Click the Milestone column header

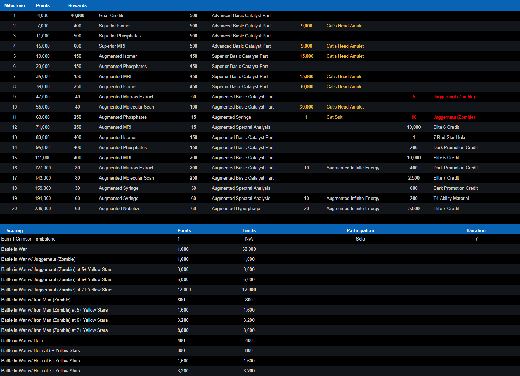[x=14, y=5]
